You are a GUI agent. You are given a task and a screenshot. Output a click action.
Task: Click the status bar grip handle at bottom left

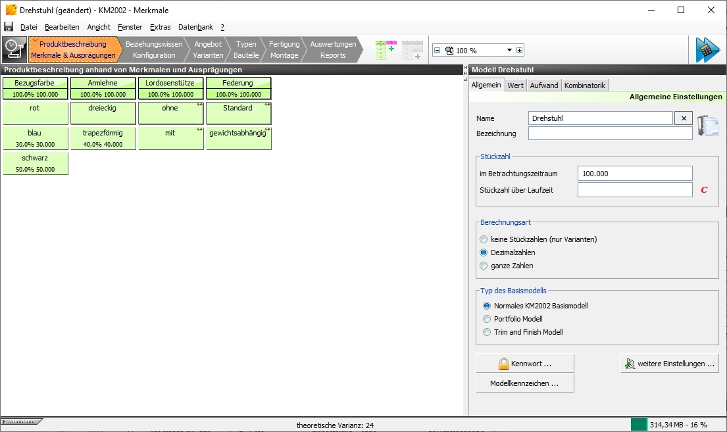click(x=21, y=421)
